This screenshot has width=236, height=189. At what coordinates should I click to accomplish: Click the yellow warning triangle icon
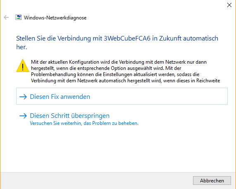(x=23, y=65)
